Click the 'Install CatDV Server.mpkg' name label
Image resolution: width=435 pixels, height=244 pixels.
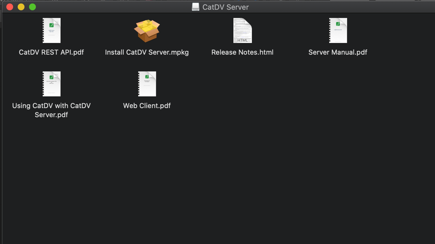tap(147, 52)
